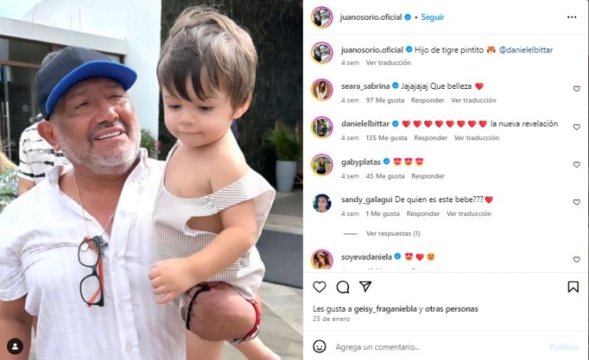The image size is (589, 360).
Task: Open the @danielelbittar mention link
Action: 526,50
